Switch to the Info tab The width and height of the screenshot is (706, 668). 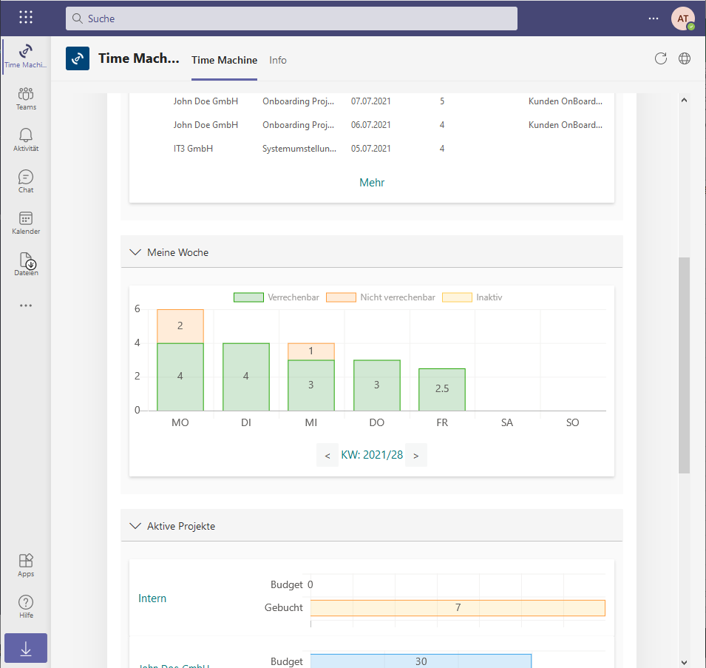click(x=278, y=60)
